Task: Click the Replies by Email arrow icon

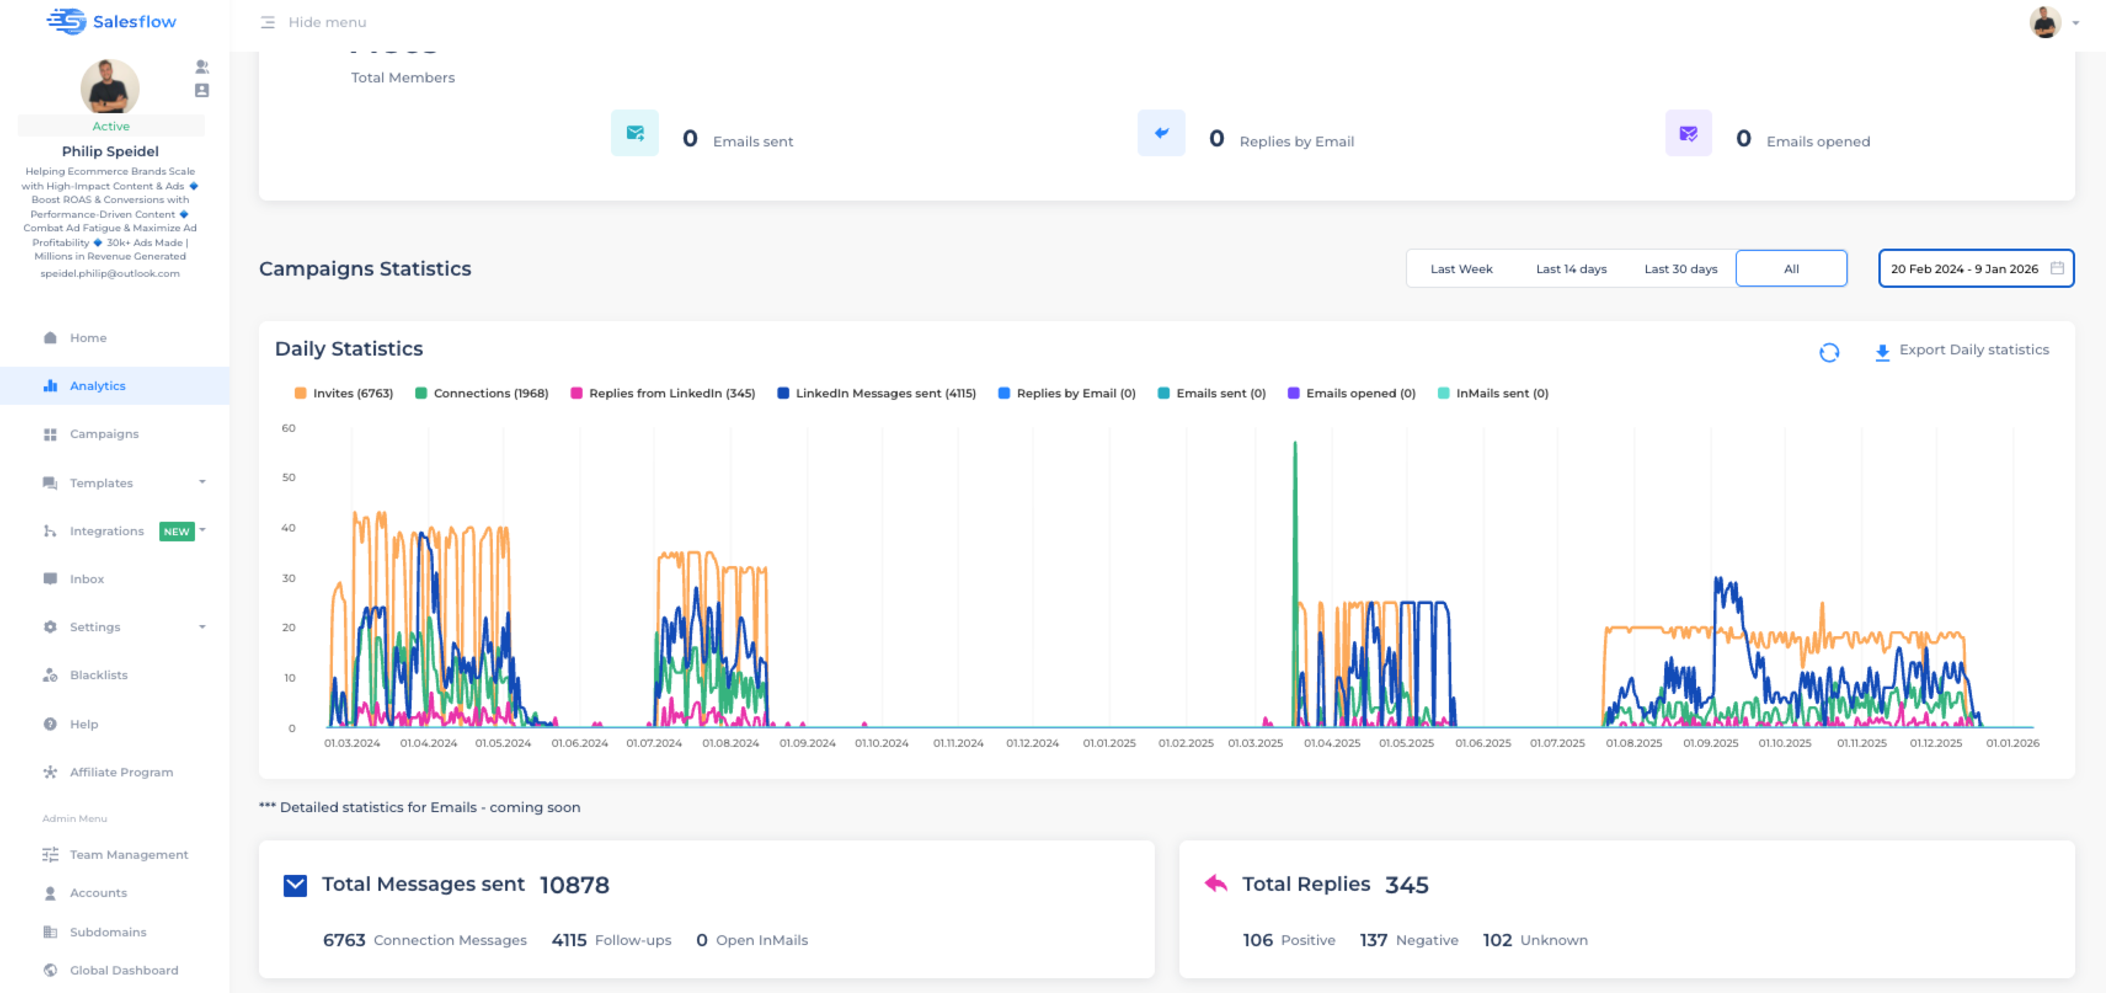Action: coord(1161,134)
